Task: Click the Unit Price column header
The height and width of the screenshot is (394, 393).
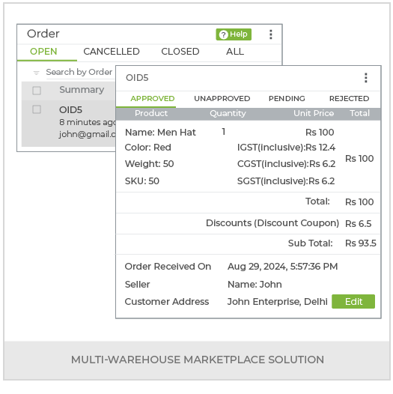Action: pos(314,113)
